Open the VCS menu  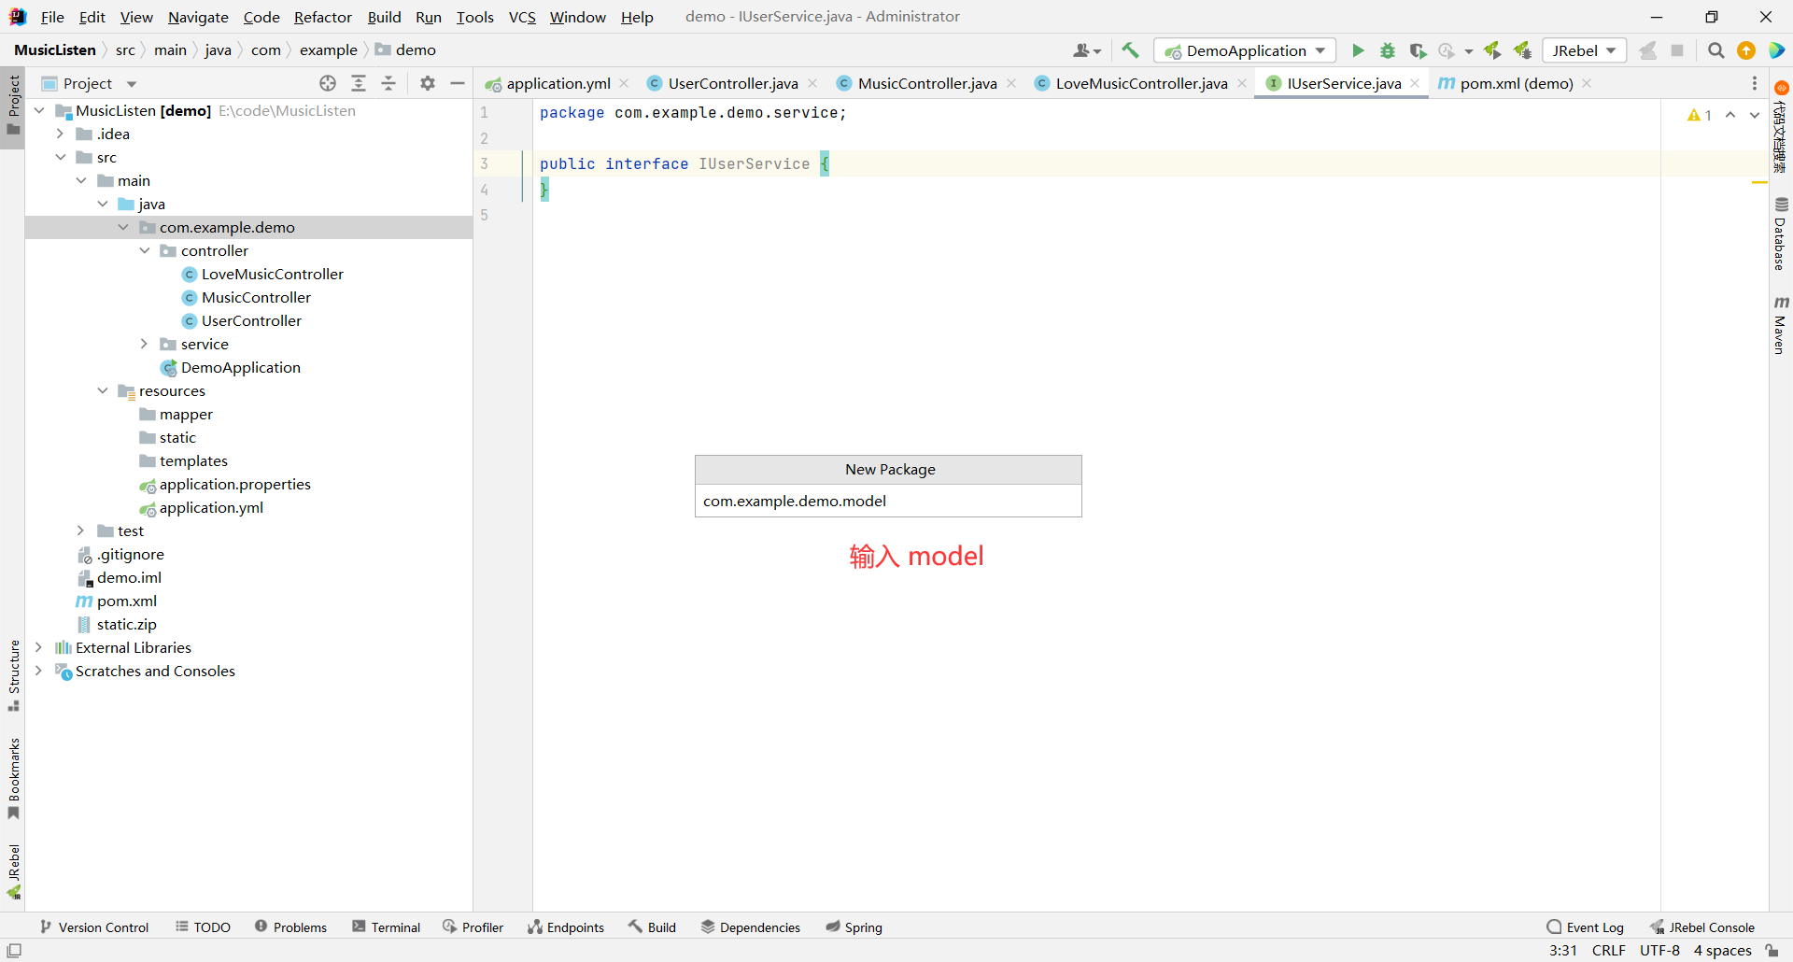(522, 17)
